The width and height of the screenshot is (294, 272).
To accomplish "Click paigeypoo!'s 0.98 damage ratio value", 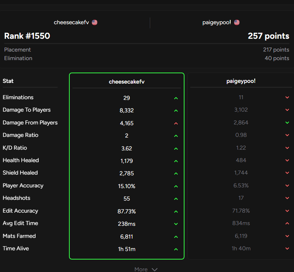I will 241,135.
